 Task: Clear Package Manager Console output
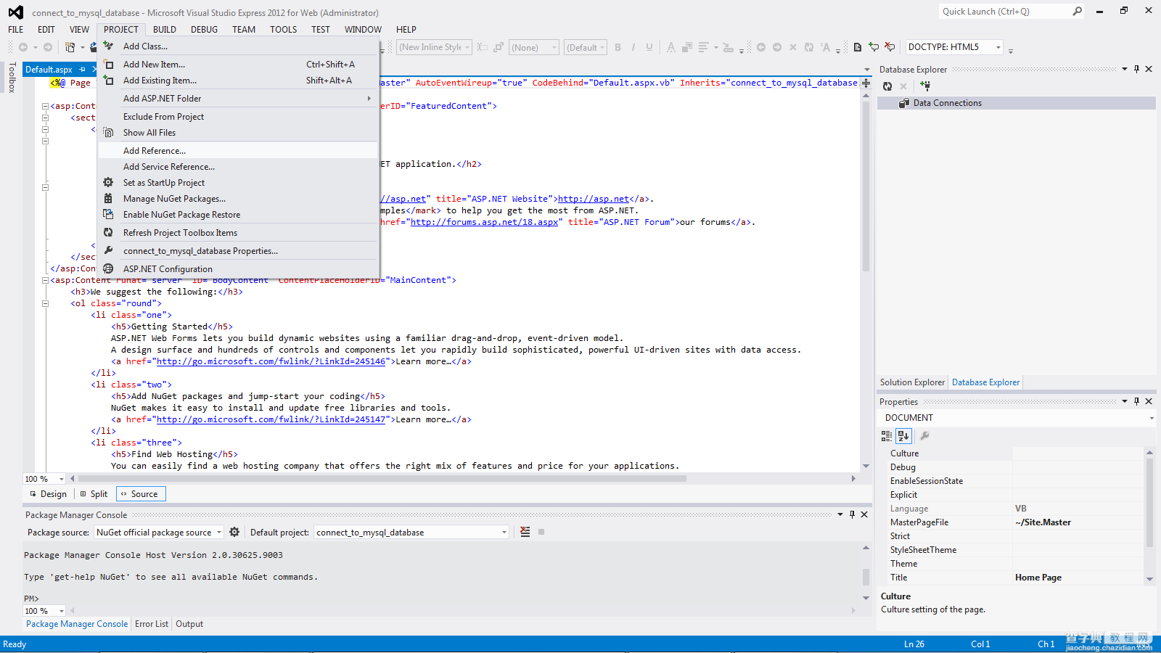(x=525, y=532)
